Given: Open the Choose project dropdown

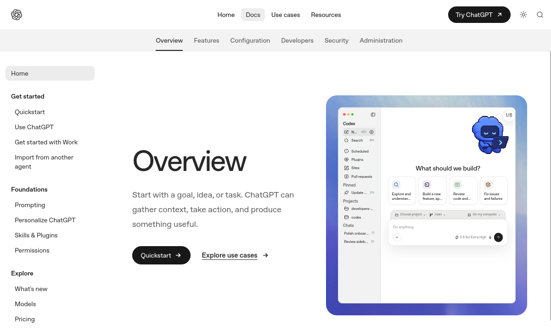Looking at the screenshot, I should [x=410, y=214].
